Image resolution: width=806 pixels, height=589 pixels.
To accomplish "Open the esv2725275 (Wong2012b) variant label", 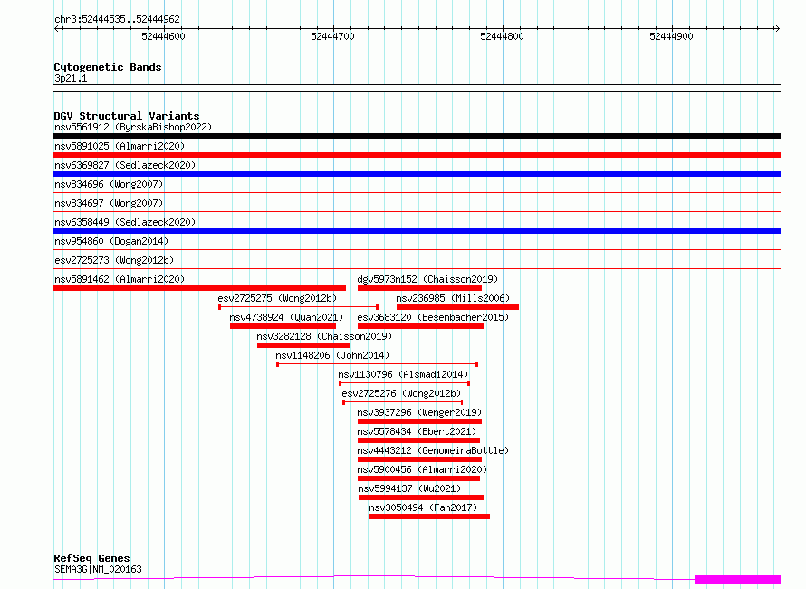I will click(278, 298).
